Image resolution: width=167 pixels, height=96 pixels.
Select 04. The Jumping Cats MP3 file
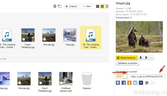click(x=91, y=38)
